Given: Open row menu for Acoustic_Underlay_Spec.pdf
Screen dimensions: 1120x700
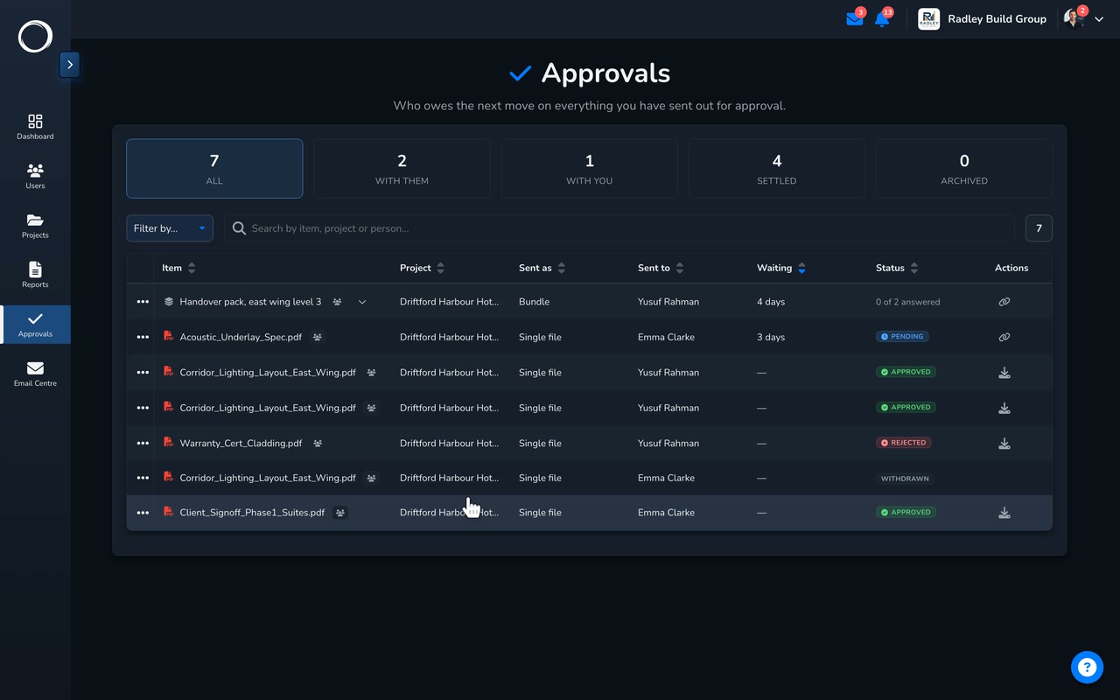Looking at the screenshot, I should (x=143, y=337).
